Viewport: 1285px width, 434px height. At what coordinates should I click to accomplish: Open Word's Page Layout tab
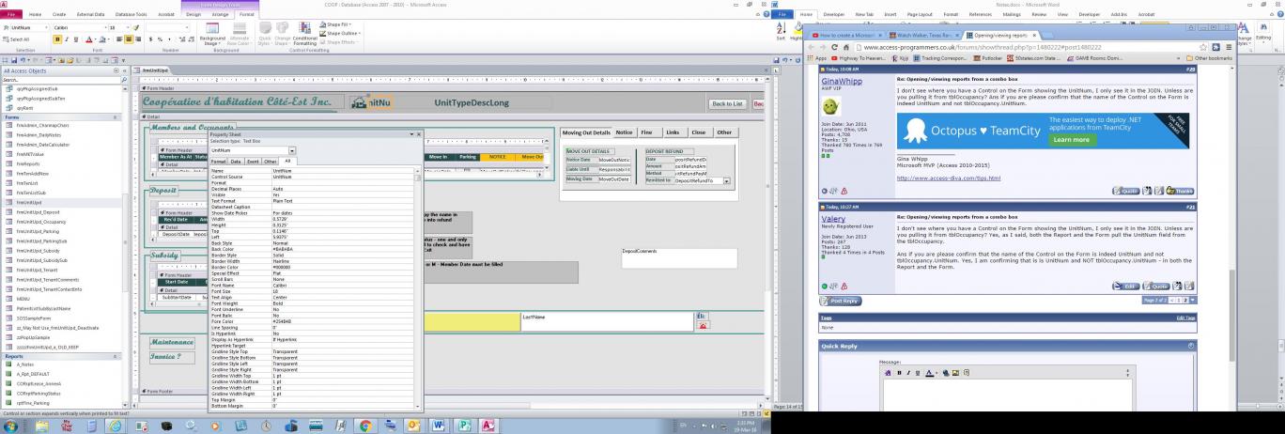tap(918, 15)
